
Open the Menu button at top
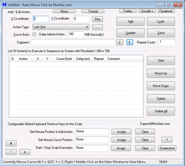pyautogui.click(x=64, y=11)
